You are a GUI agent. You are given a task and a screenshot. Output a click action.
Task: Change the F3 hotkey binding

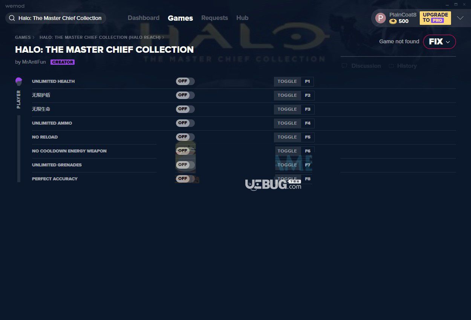[307, 109]
